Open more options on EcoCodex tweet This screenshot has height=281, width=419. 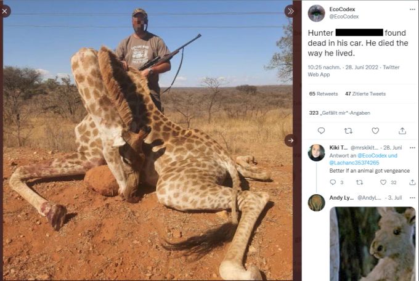(x=412, y=9)
